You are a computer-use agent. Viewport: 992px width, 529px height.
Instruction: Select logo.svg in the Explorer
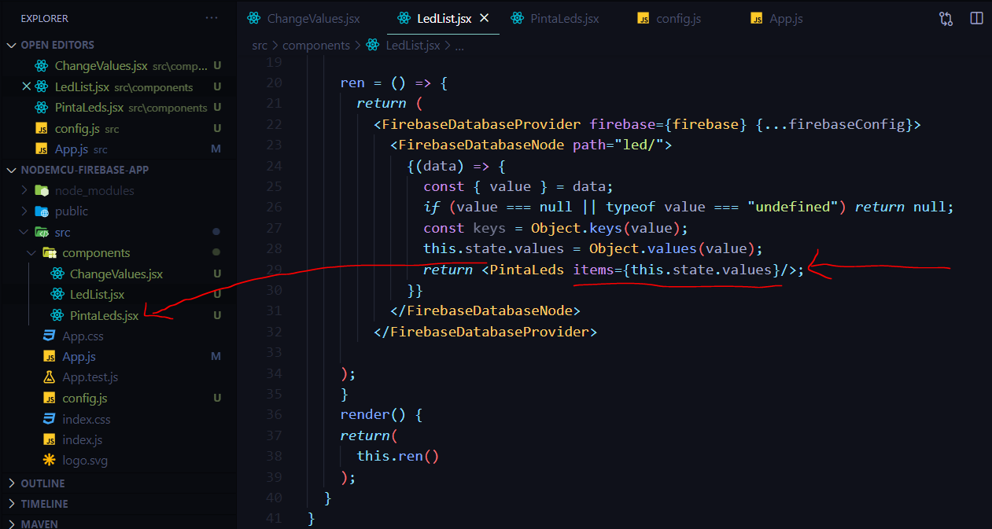(x=85, y=460)
